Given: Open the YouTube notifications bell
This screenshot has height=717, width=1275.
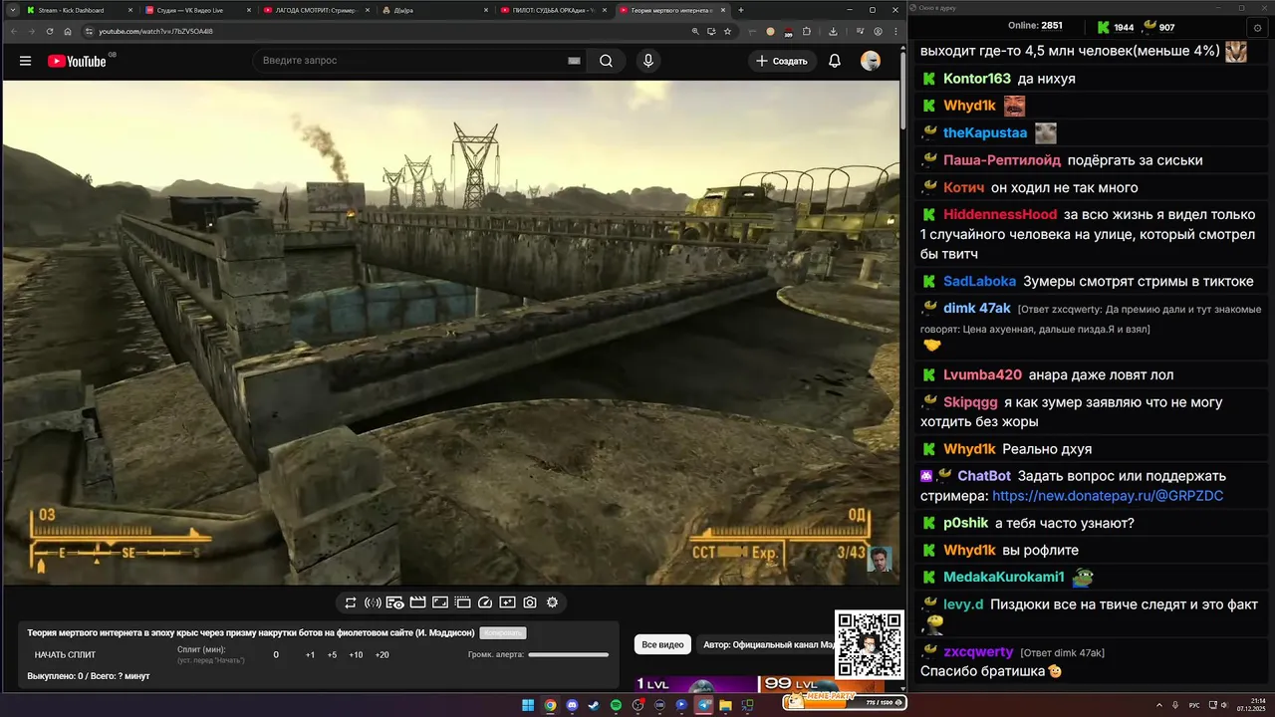Looking at the screenshot, I should pos(835,61).
